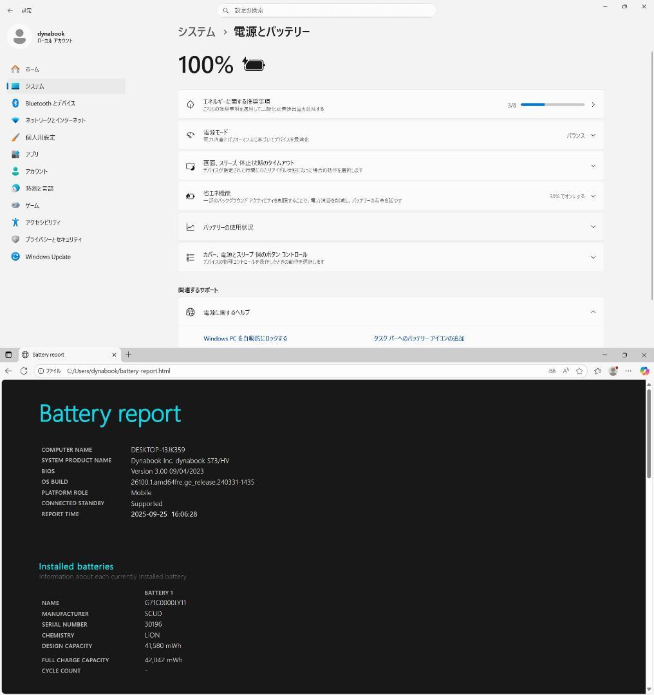Click the 設定の検索 search field

327,10
